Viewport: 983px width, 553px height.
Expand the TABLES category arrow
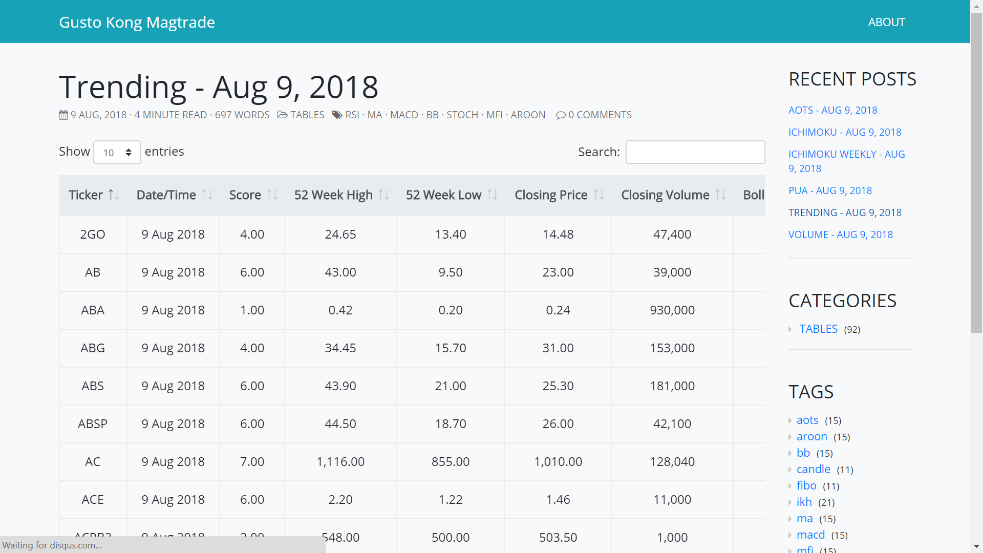(x=790, y=329)
